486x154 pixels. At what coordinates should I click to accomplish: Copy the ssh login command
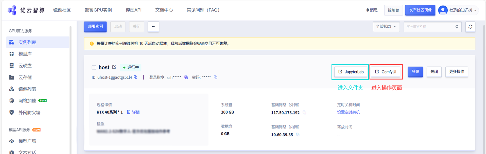186,77
